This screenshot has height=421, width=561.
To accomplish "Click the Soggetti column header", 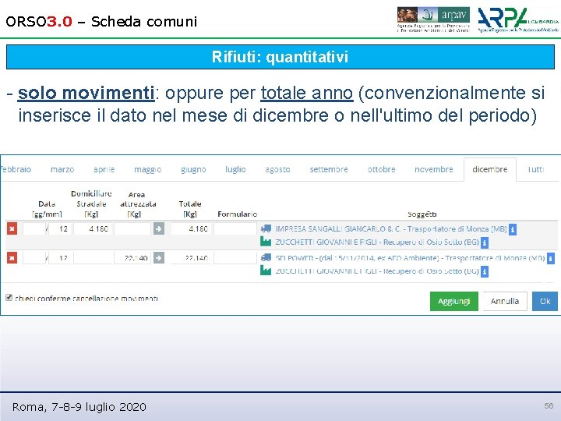I will 422,214.
